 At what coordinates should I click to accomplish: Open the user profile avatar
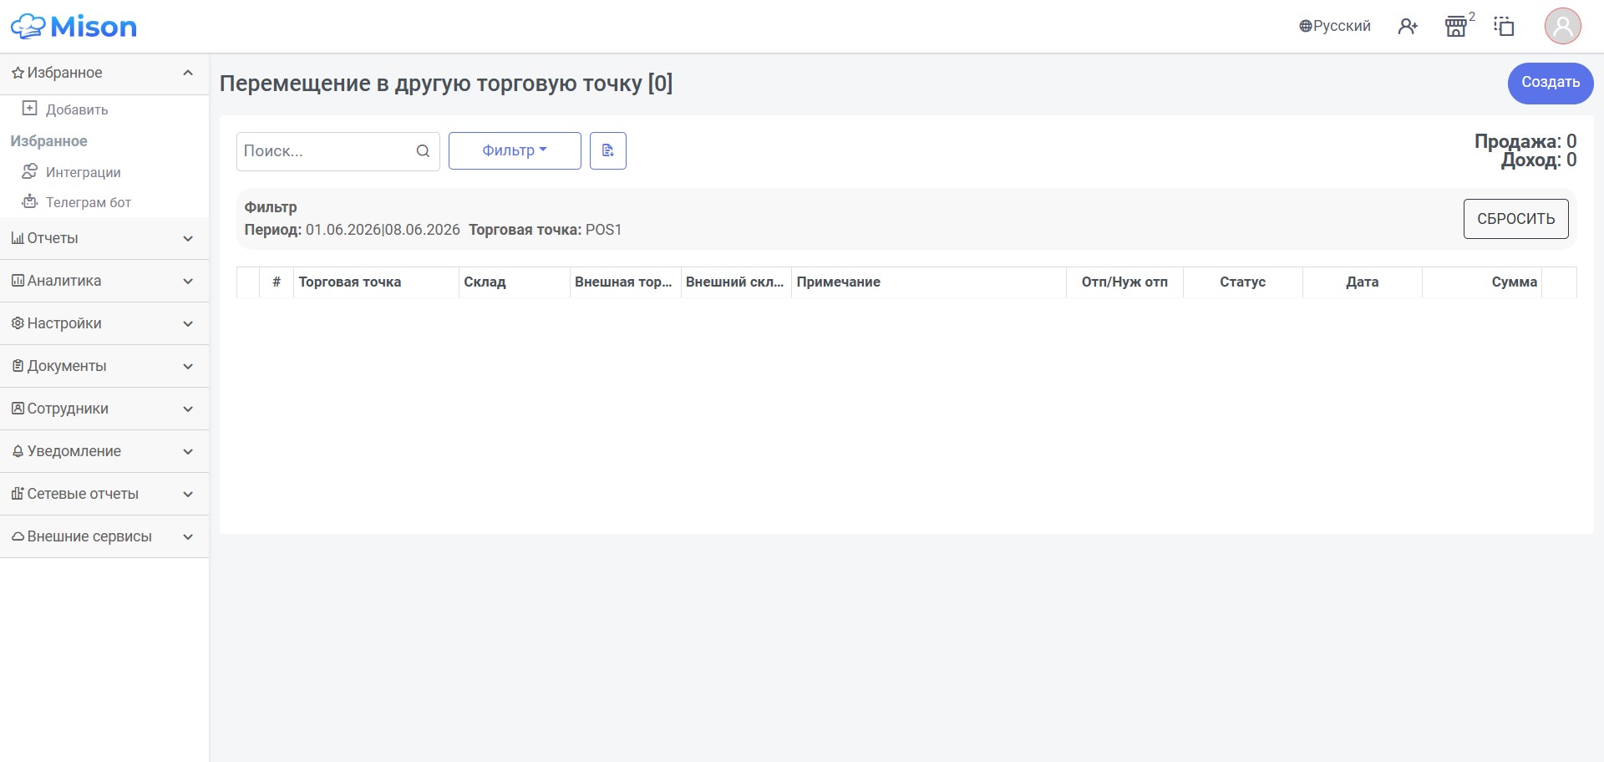click(1562, 27)
